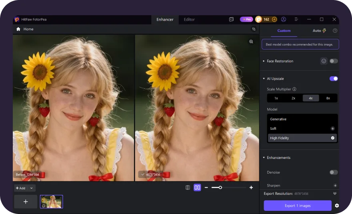Zoom in with the plus icon
Screen dimensions: 352x214
click(x=251, y=188)
